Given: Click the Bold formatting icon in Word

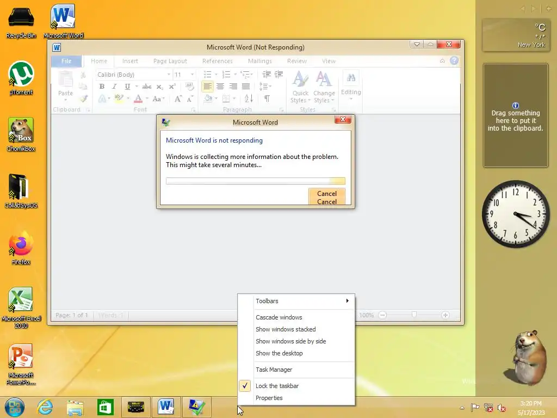Looking at the screenshot, I should (x=102, y=87).
